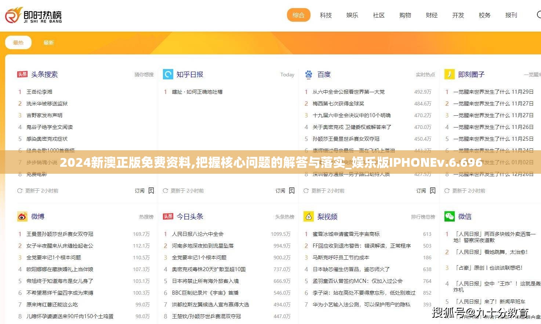Viewport: 541px width, 324px height.
Task: Refresh the 即刻圈子 list
Action: 447,191
